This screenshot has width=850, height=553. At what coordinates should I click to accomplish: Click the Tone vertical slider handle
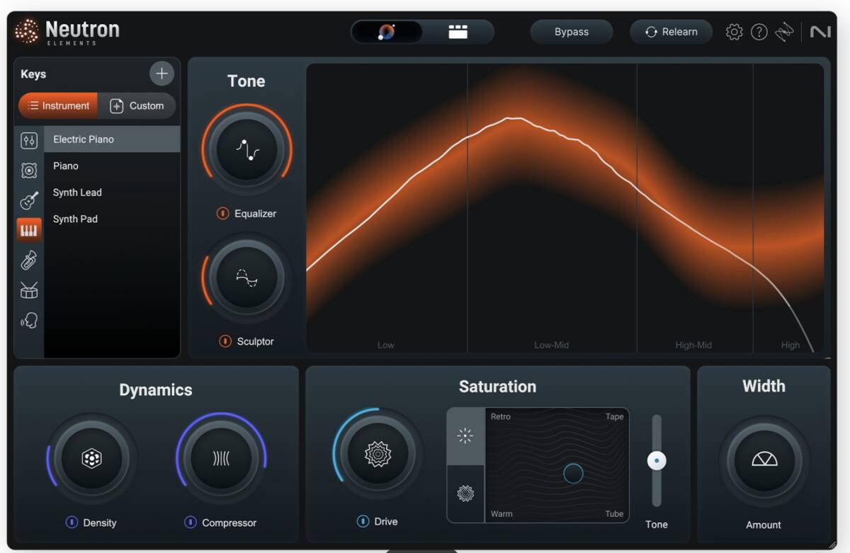pyautogui.click(x=657, y=461)
